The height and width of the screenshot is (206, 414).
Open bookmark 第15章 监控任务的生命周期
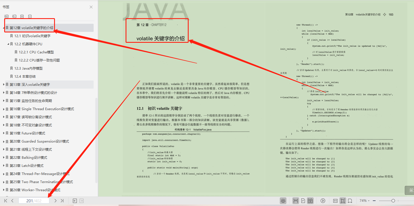pyautogui.click(x=31, y=101)
